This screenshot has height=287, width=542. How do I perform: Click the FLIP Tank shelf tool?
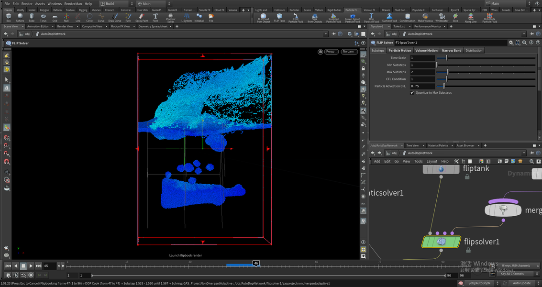279,18
